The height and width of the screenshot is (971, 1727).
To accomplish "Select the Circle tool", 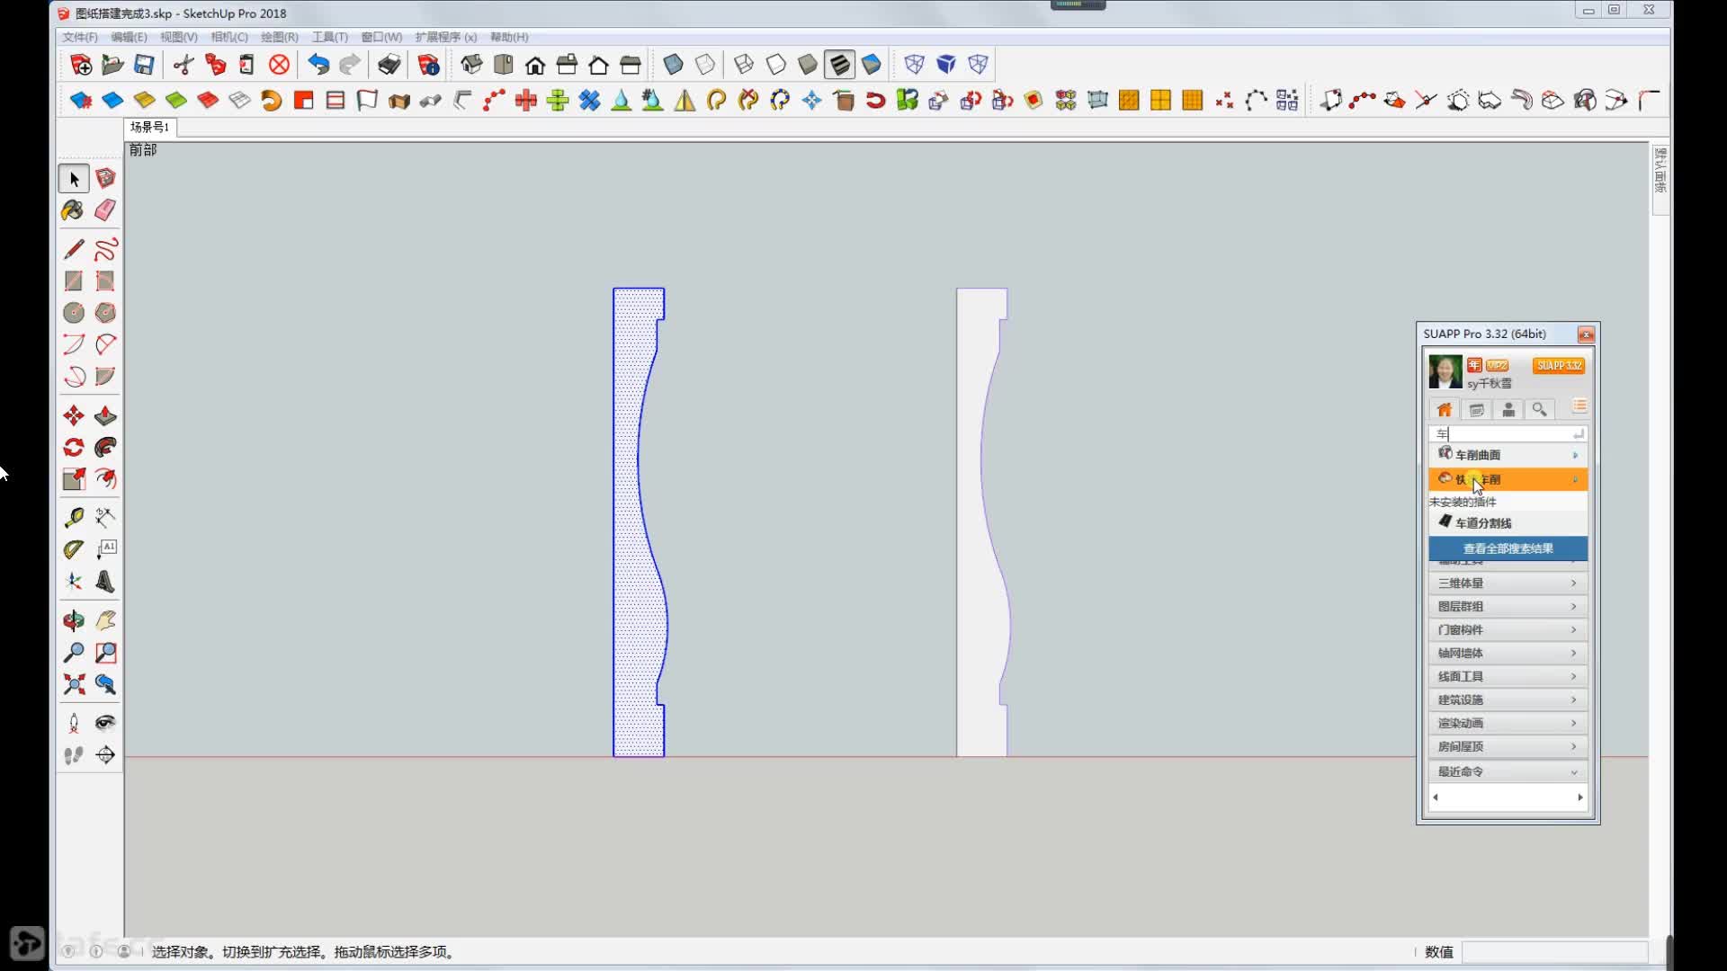I will pos(74,313).
